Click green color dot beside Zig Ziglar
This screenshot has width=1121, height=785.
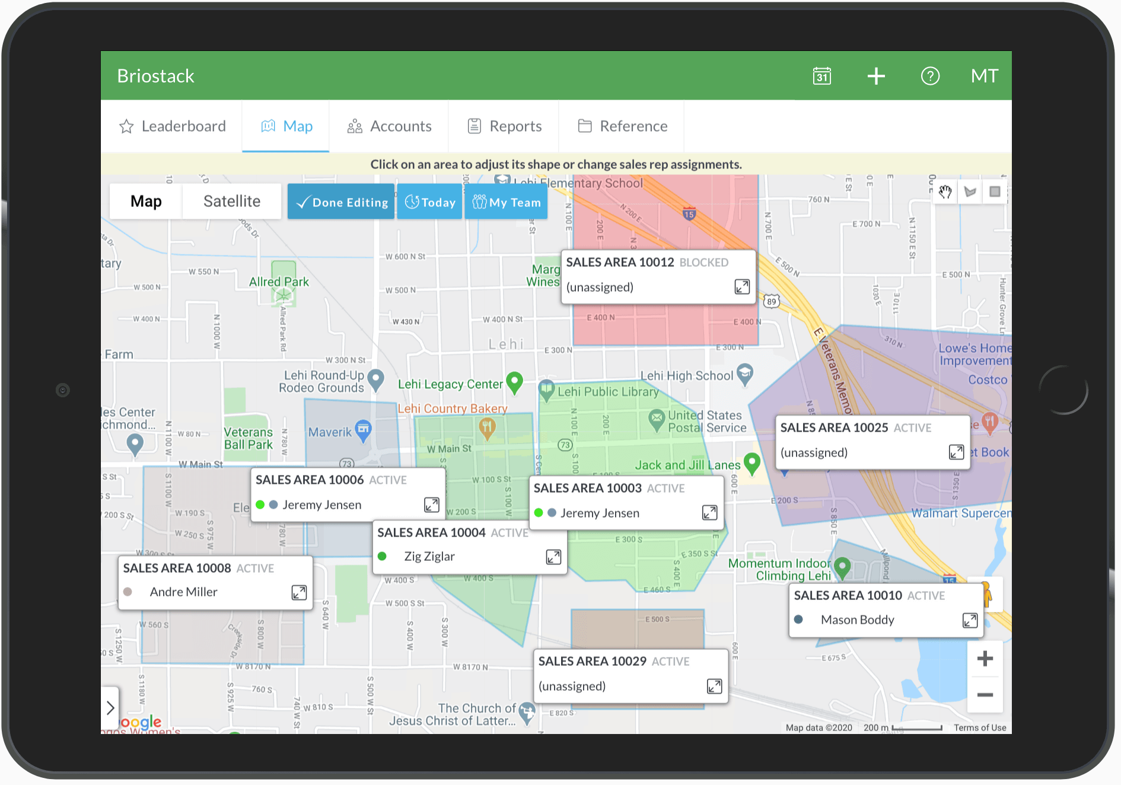[383, 557]
